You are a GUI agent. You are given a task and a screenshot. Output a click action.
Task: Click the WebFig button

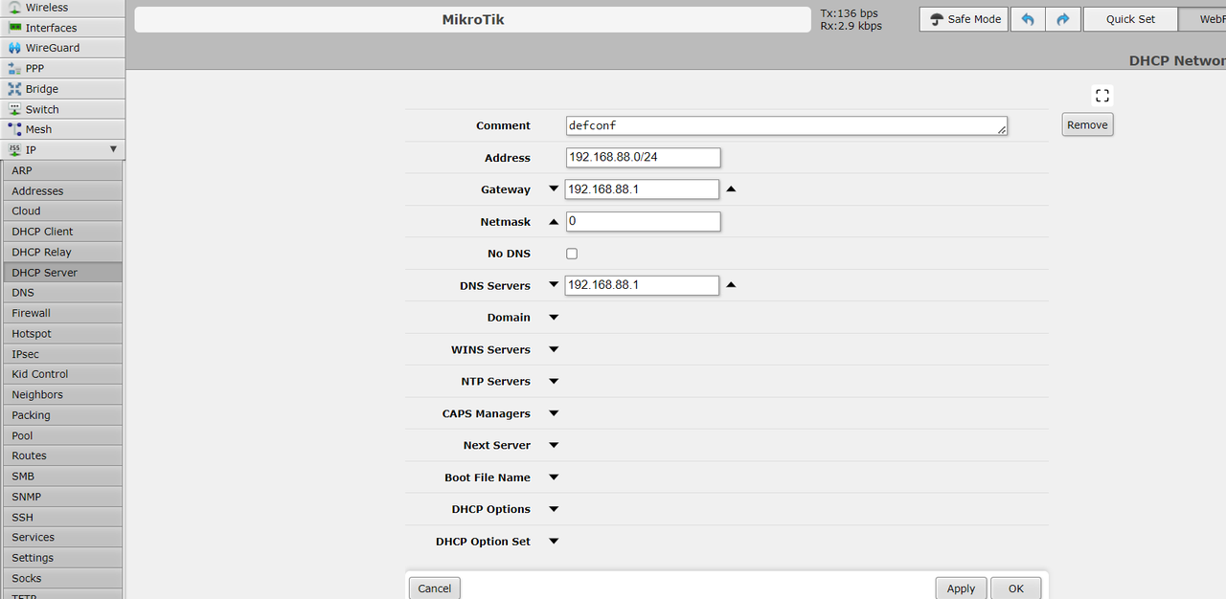pos(1203,19)
